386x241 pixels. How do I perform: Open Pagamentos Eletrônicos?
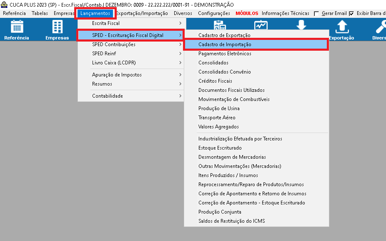click(256, 54)
